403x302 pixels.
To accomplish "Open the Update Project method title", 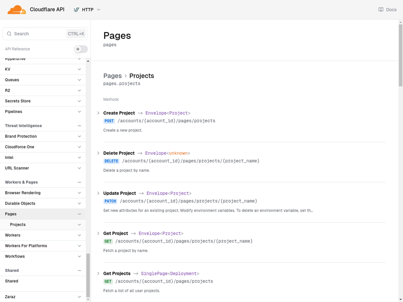I will point(120,193).
